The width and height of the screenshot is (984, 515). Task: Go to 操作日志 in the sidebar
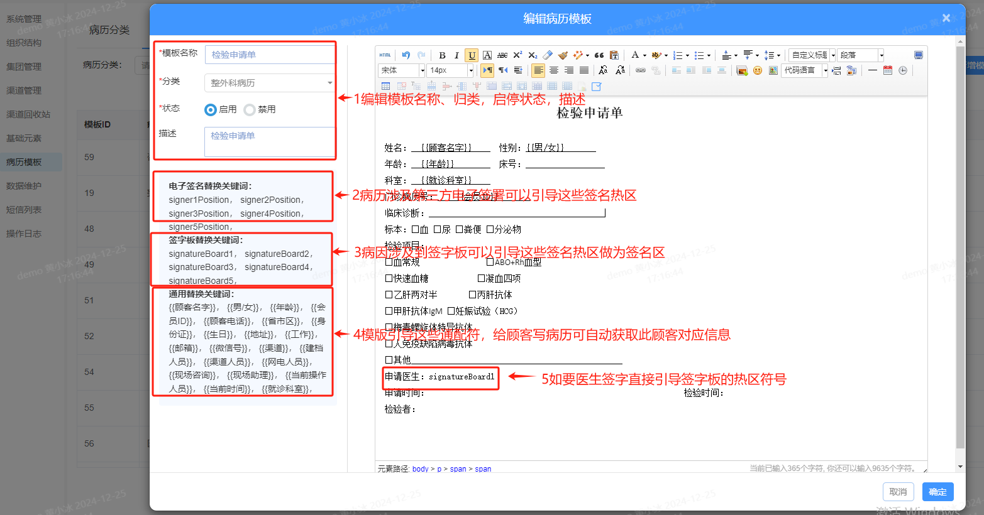[x=24, y=234]
